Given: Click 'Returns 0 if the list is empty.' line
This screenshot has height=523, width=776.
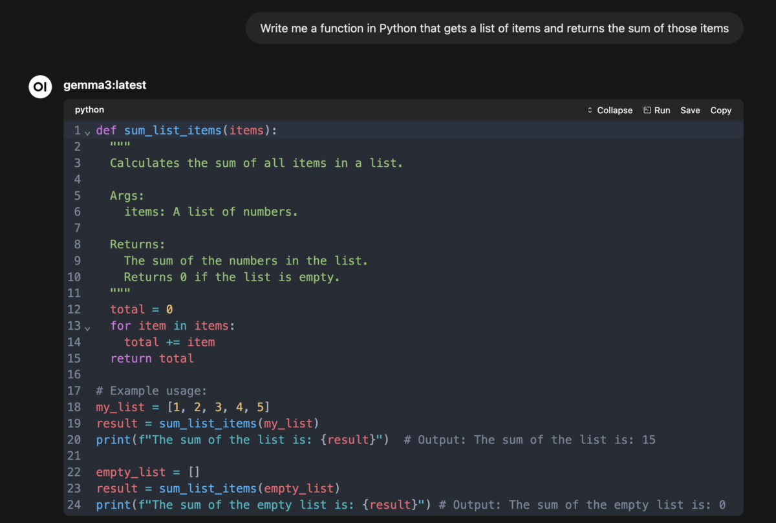Looking at the screenshot, I should 232,277.
